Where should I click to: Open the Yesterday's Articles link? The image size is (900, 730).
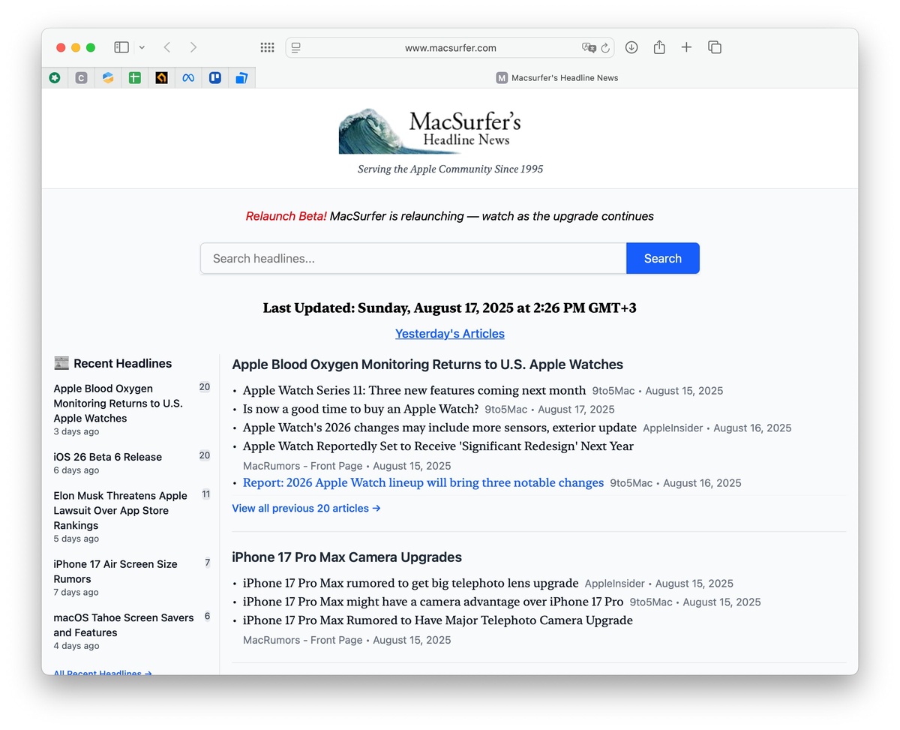[450, 333]
